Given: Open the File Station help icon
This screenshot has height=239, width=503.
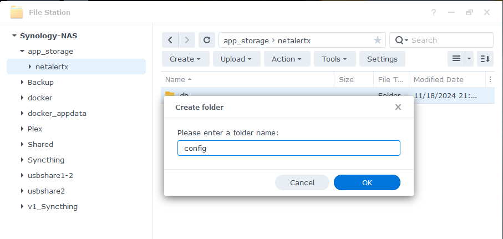Looking at the screenshot, I should [434, 12].
